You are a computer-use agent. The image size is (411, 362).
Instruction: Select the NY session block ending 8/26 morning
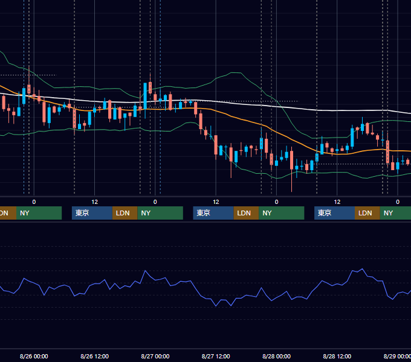click(39, 213)
